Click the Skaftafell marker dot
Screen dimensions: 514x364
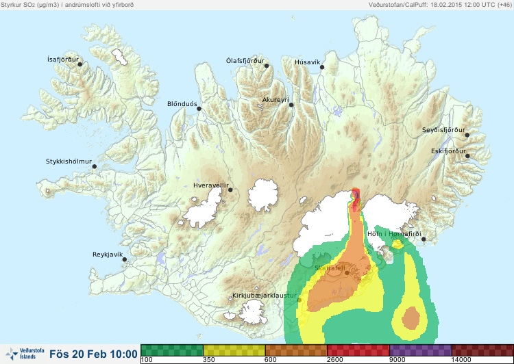[x=347, y=273]
